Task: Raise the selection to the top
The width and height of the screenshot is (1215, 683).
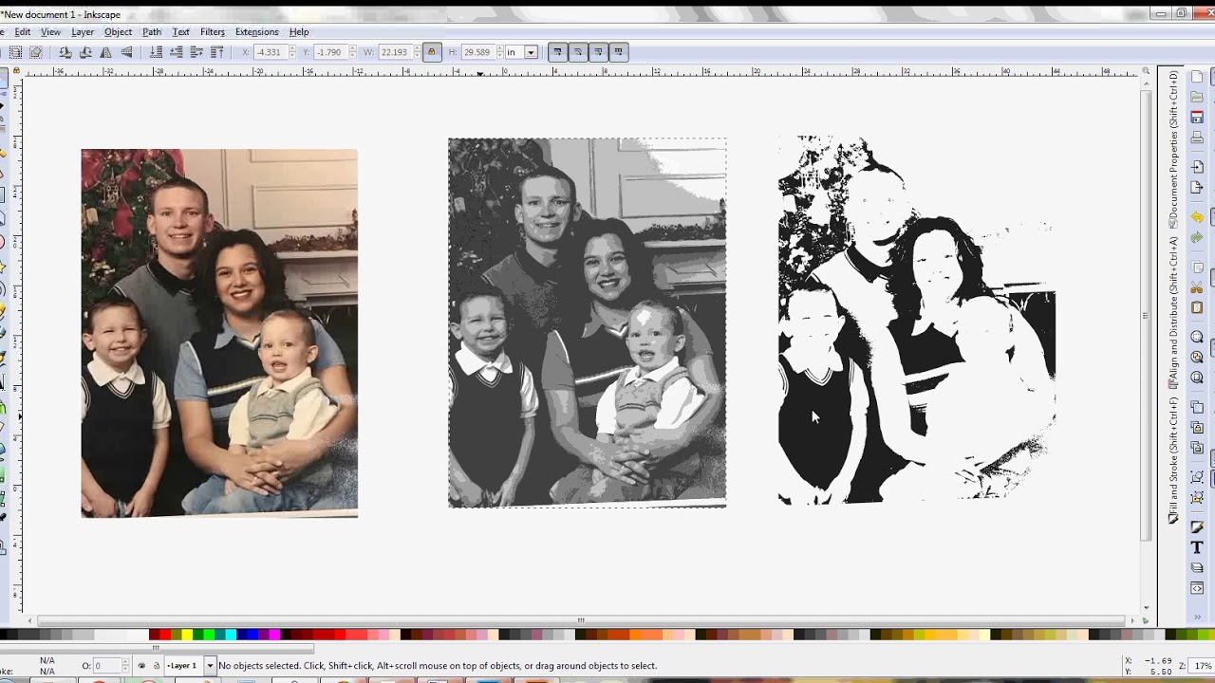Action: coord(217,52)
